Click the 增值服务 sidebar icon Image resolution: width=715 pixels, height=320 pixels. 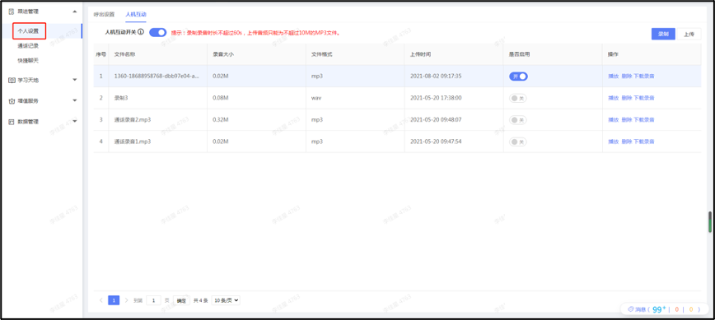point(12,101)
